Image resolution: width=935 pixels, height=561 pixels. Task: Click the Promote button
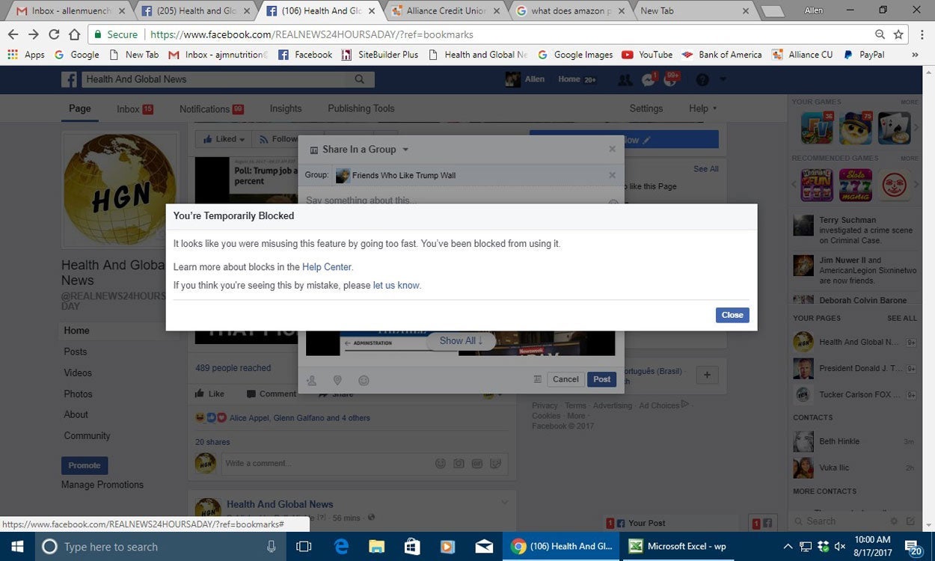(x=85, y=465)
